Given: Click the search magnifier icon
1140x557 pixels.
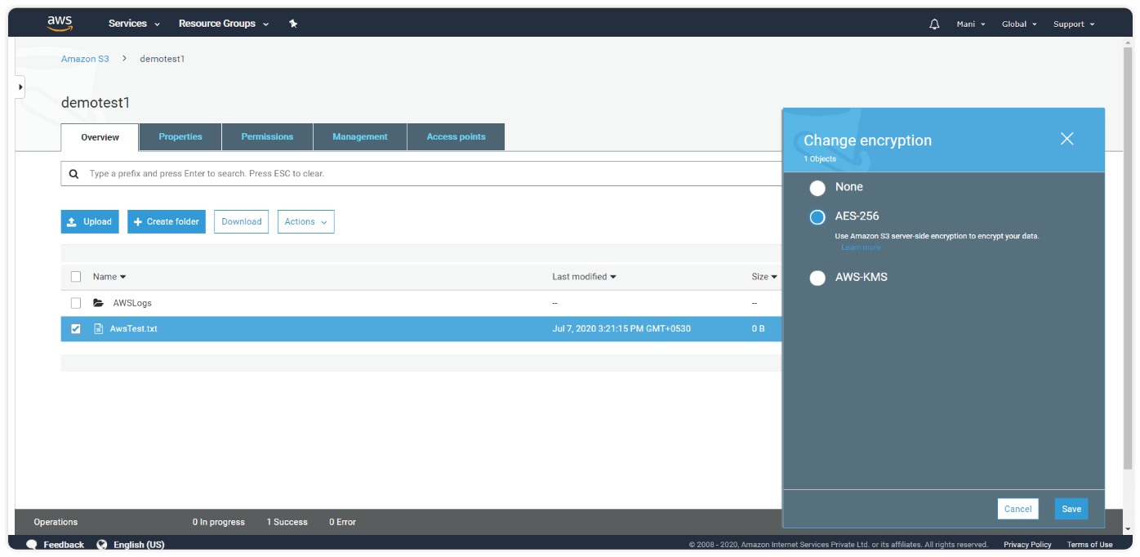Looking at the screenshot, I should point(73,174).
